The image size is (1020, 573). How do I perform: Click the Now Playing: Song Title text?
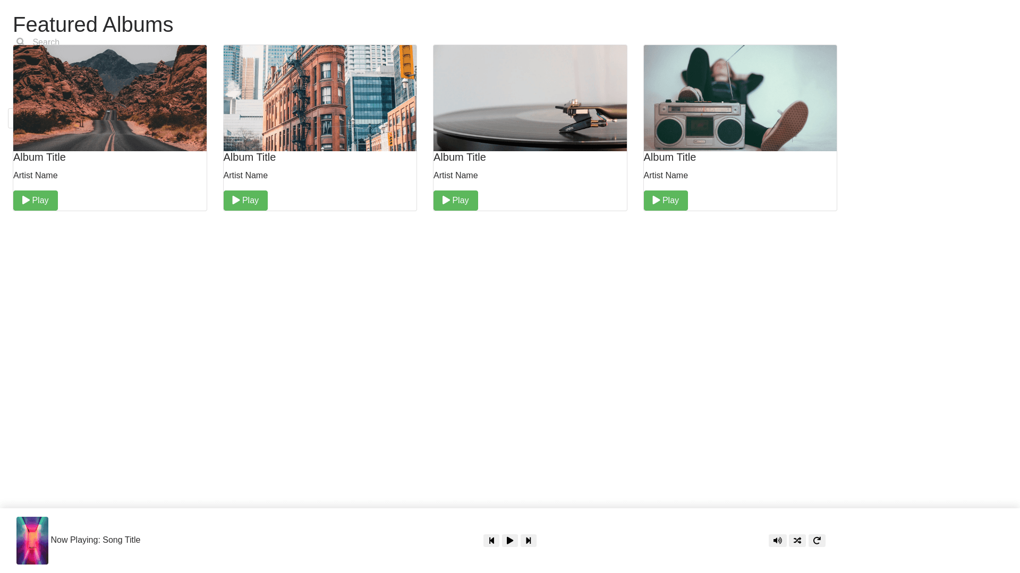pos(96,540)
